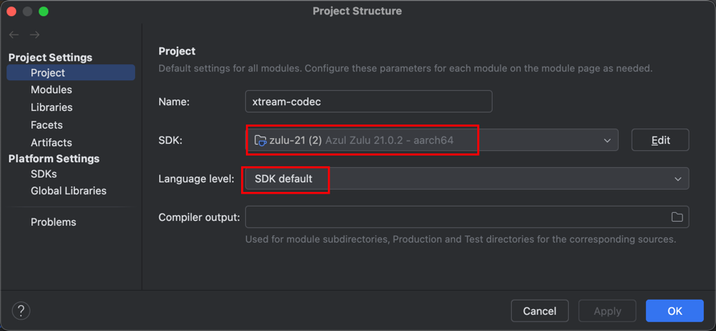This screenshot has height=331, width=716.
Task: Expand the Language level dropdown chevron
Action: 677,179
